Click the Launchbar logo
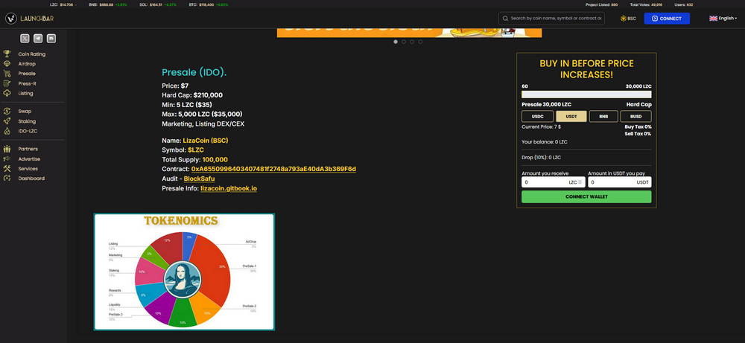The image size is (745, 343). 30,18
